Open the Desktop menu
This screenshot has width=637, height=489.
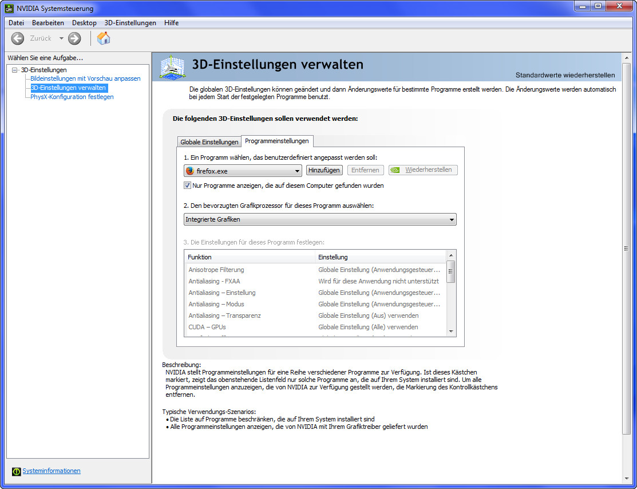pyautogui.click(x=85, y=23)
